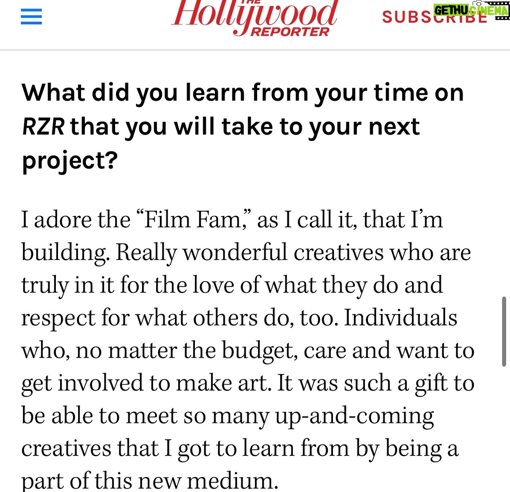Click the quoted phrase 'Film Fam'
This screenshot has width=510, height=492.
pos(193,220)
